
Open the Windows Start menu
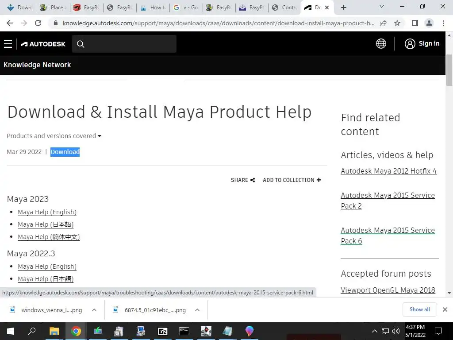pyautogui.click(x=11, y=331)
